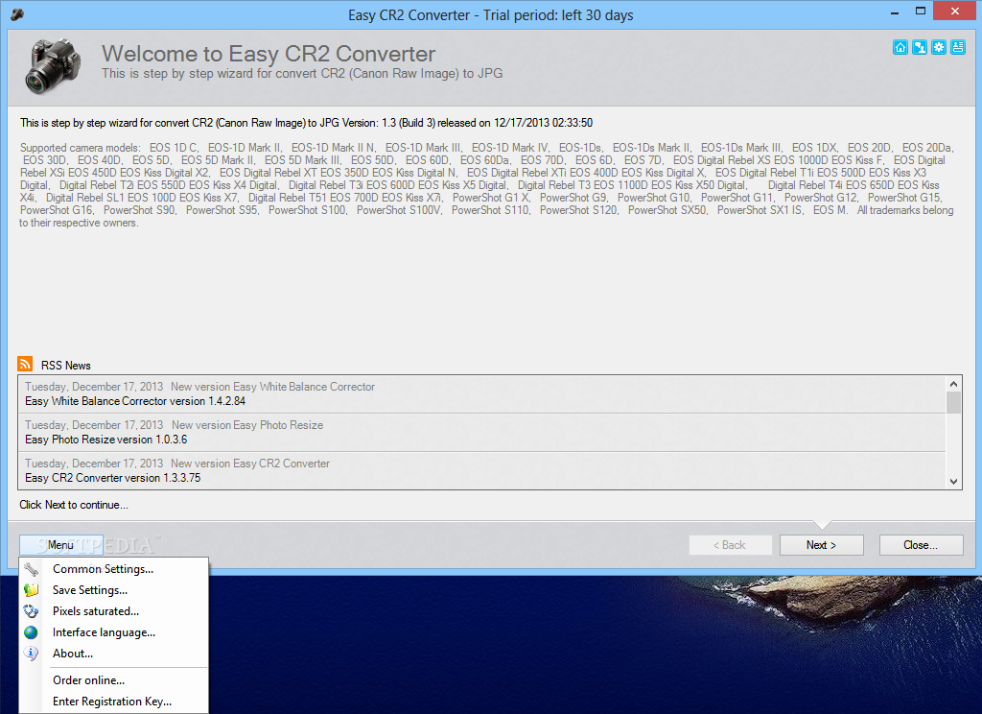Choose Save Settings menu entry
Viewport: 982px width, 714px height.
(113, 590)
